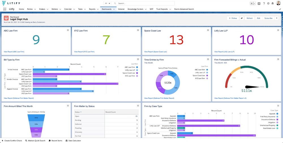Screen dimensions: 283x143
Task: Click the Refresh button
Action: [250, 18]
